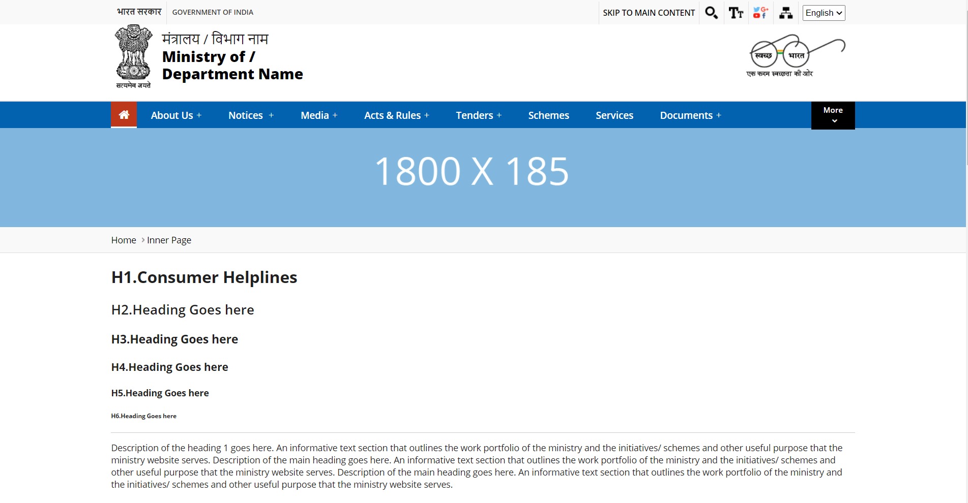Screen dimensions: 968x503
Task: Expand the Documents menu
Action: click(x=690, y=115)
